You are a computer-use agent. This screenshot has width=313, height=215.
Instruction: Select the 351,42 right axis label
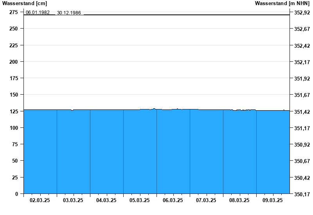[302, 112]
